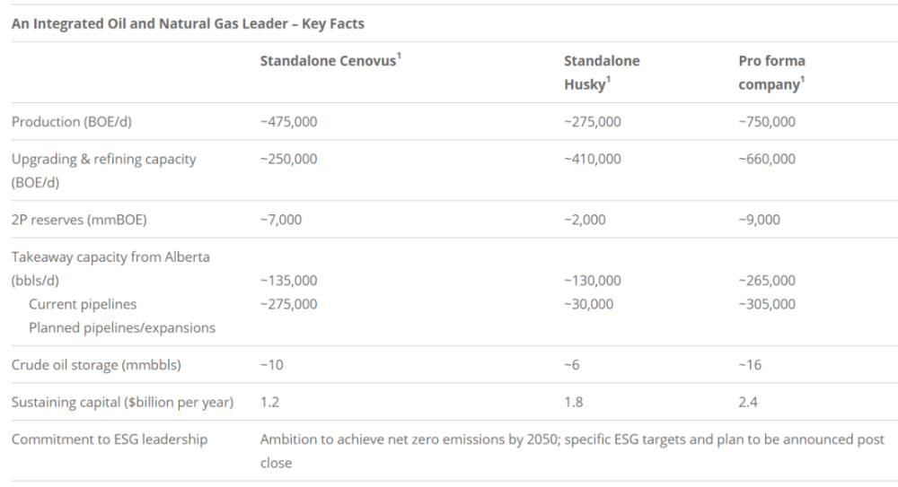The image size is (898, 487).
Task: Click pro forma reserves value ~9,000
Action: click(759, 220)
